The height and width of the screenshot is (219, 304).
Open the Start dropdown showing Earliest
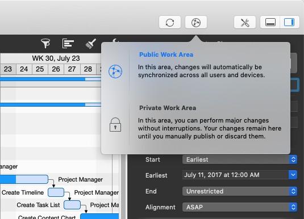tap(240, 159)
